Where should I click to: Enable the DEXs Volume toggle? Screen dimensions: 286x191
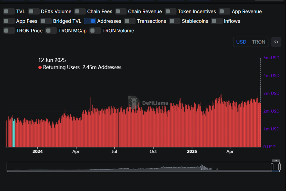click(34, 11)
